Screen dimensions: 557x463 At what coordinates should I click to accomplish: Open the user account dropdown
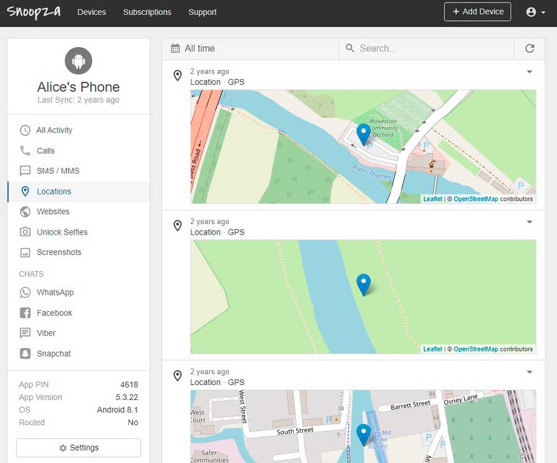535,12
